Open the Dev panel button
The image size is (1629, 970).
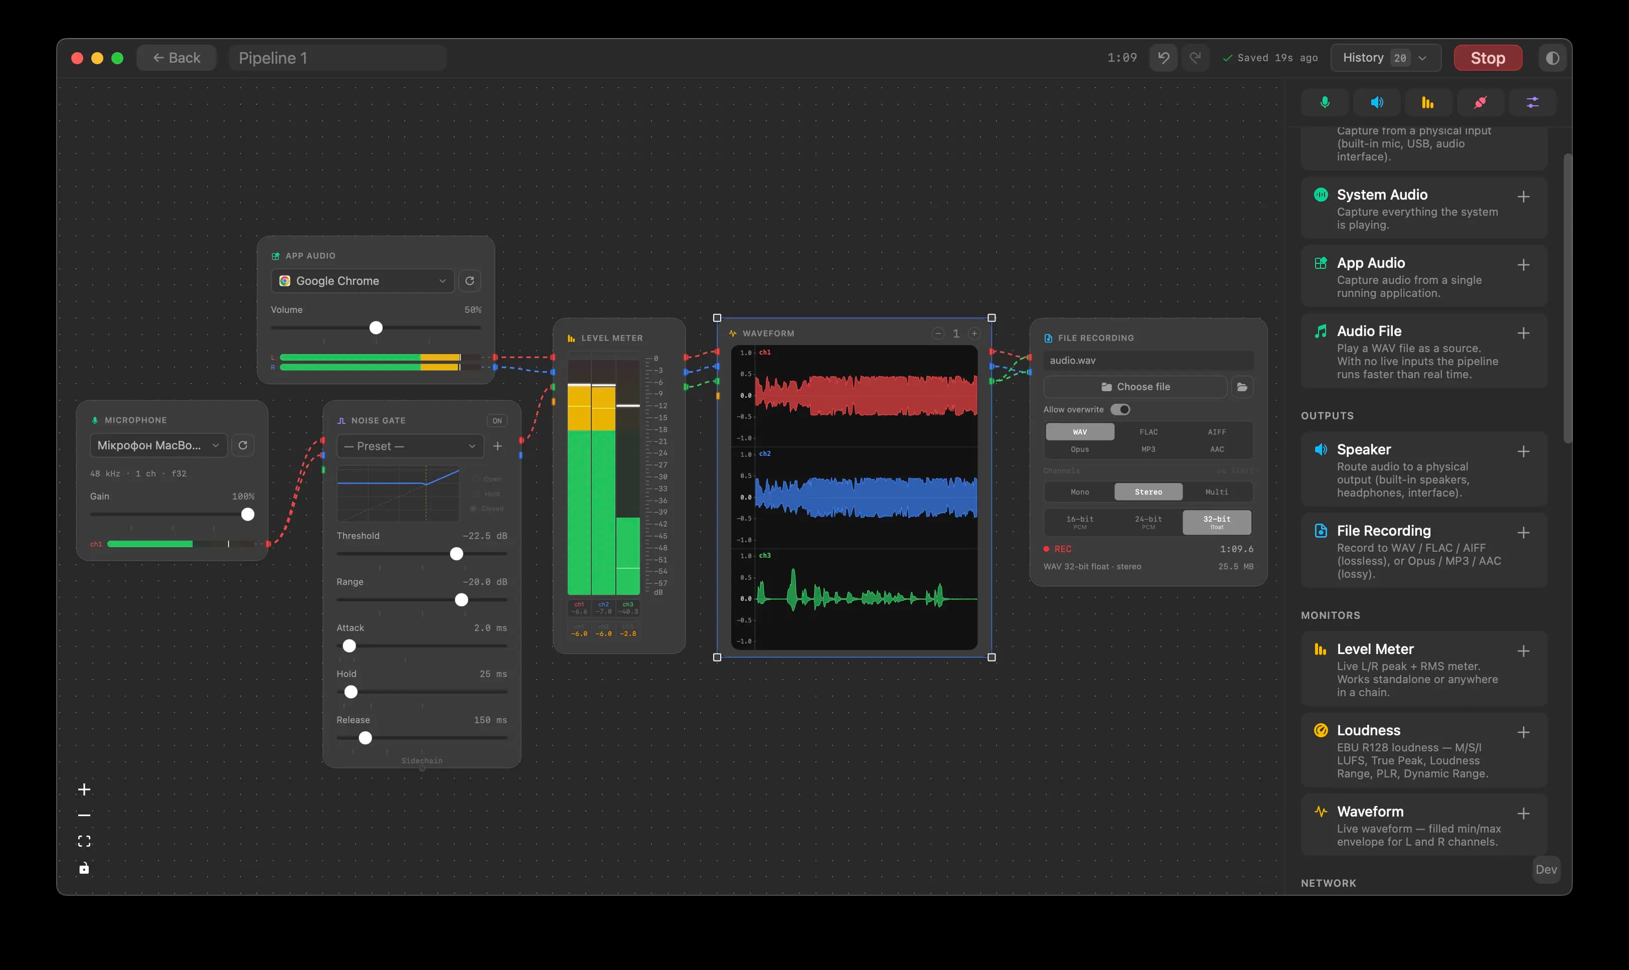(1546, 870)
